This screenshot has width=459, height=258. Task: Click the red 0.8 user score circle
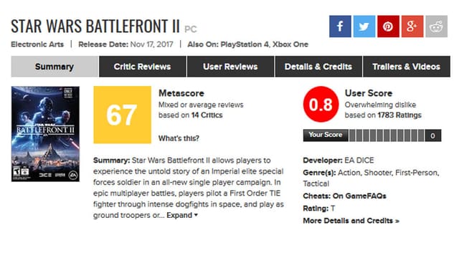(321, 104)
